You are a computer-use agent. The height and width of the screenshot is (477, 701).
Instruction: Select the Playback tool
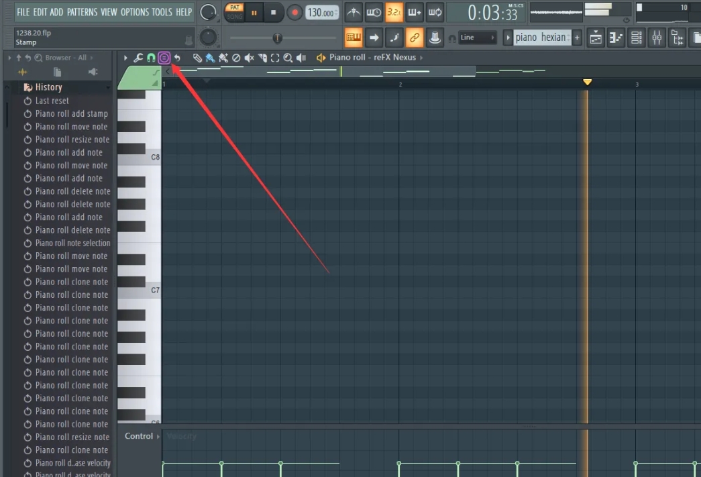click(x=300, y=58)
